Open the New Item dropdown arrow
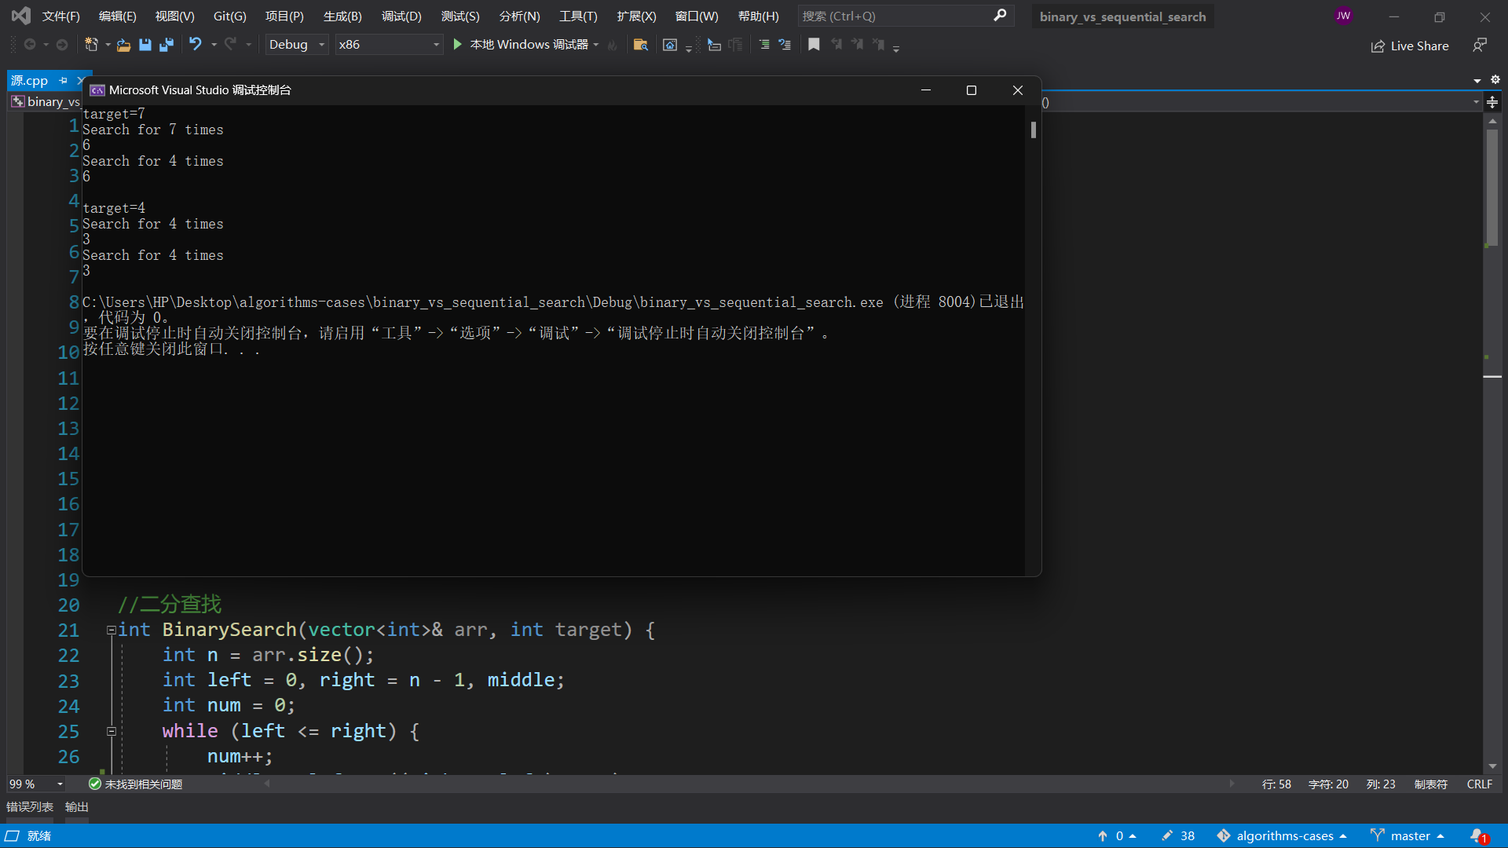This screenshot has height=848, width=1508. [x=108, y=45]
